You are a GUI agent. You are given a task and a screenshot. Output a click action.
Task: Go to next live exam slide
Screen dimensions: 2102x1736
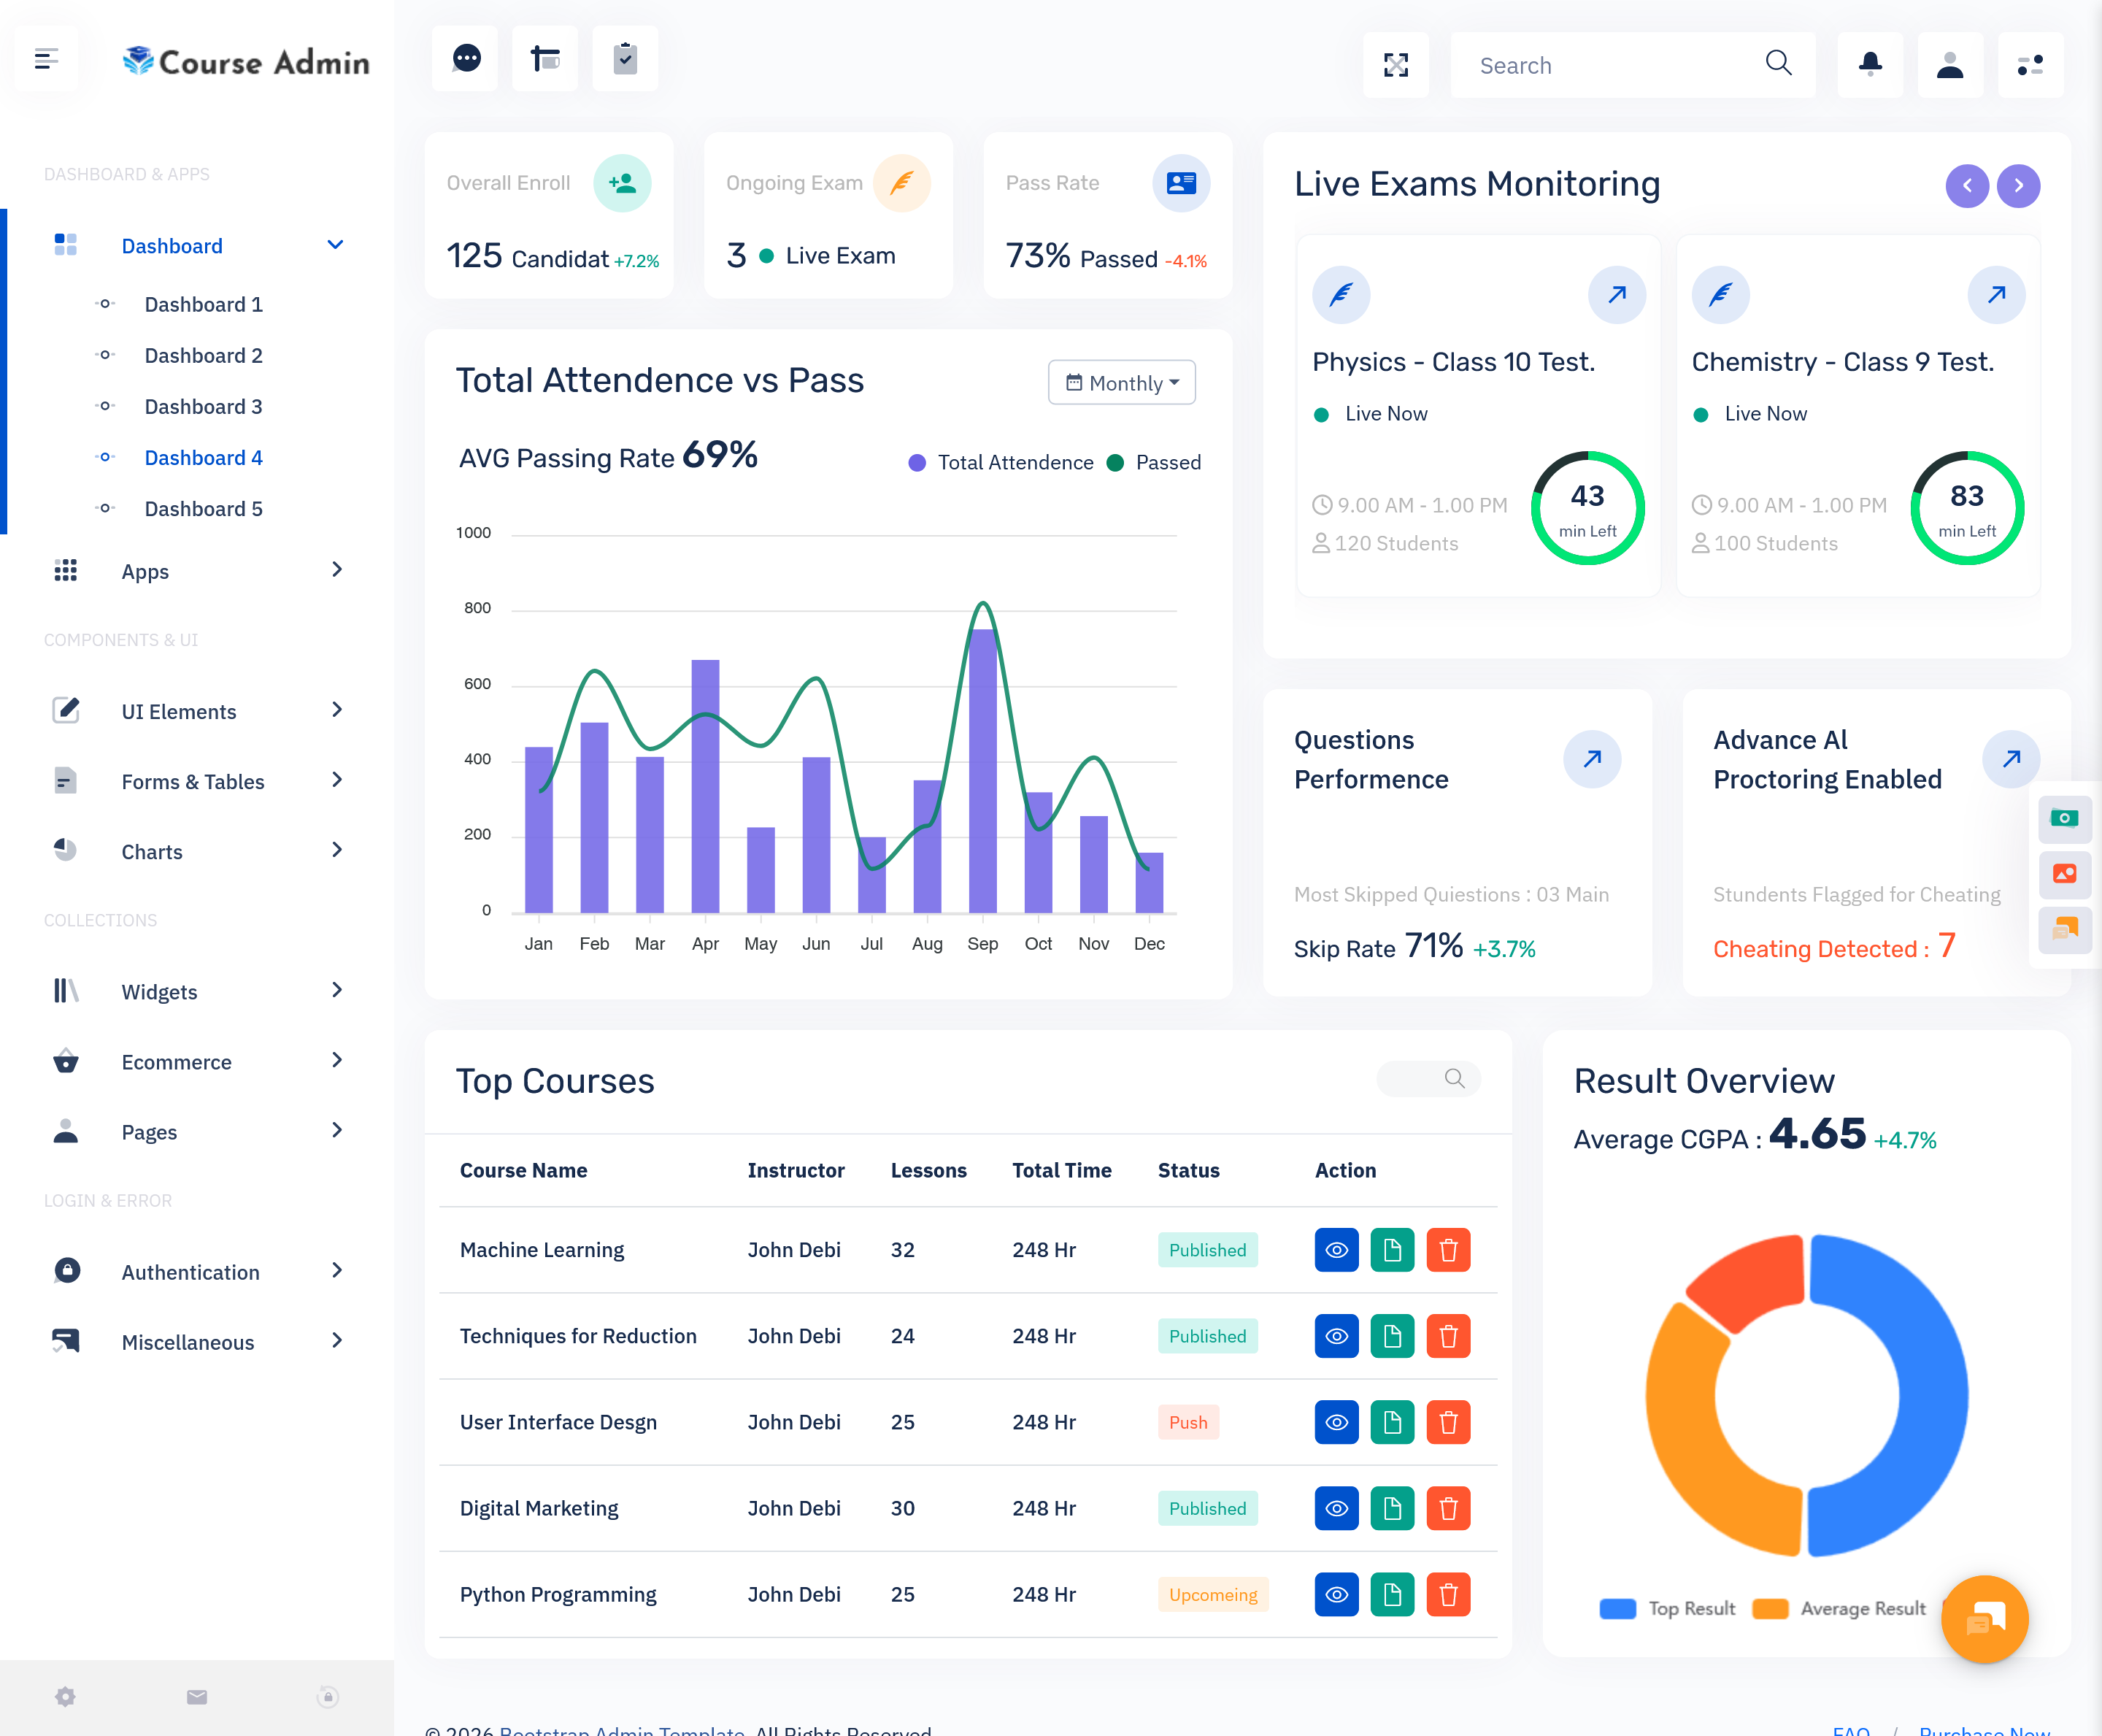2018,186
